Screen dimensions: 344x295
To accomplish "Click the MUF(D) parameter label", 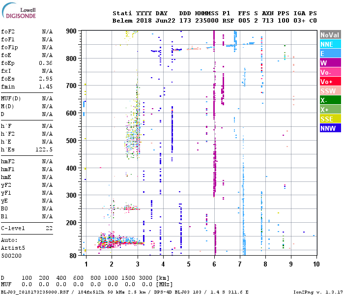I will point(11,98).
